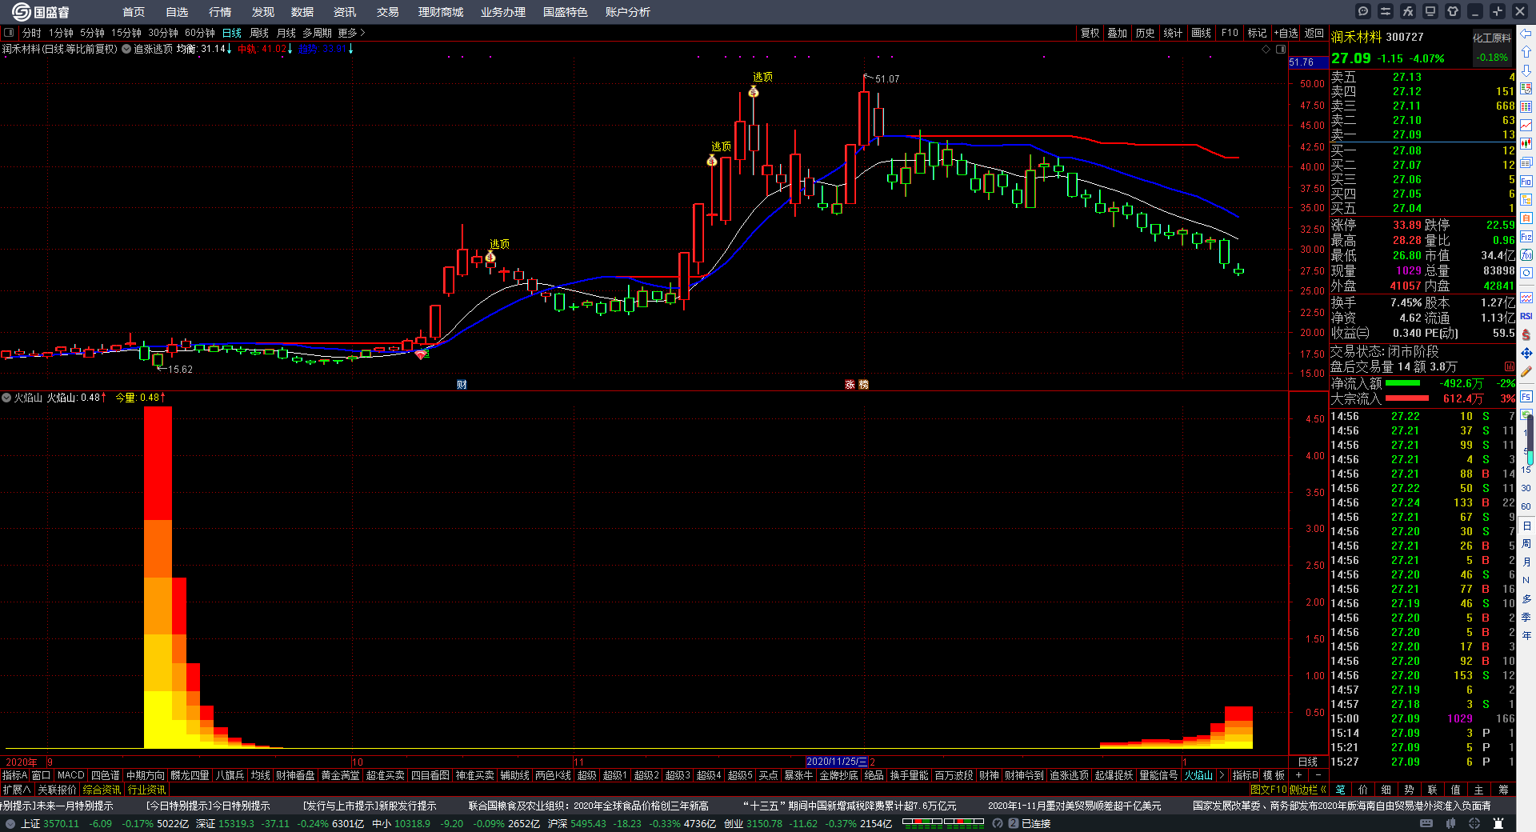The height and width of the screenshot is (832, 1536).
Task: Expand more indicator tabs arrow after 火焰山
Action: tap(1222, 775)
